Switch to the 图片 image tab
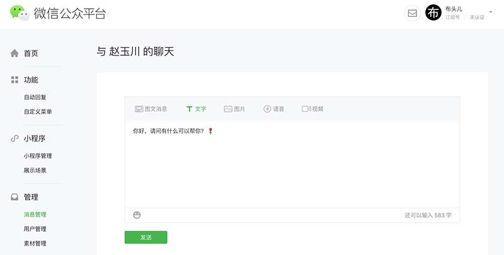 pos(234,109)
